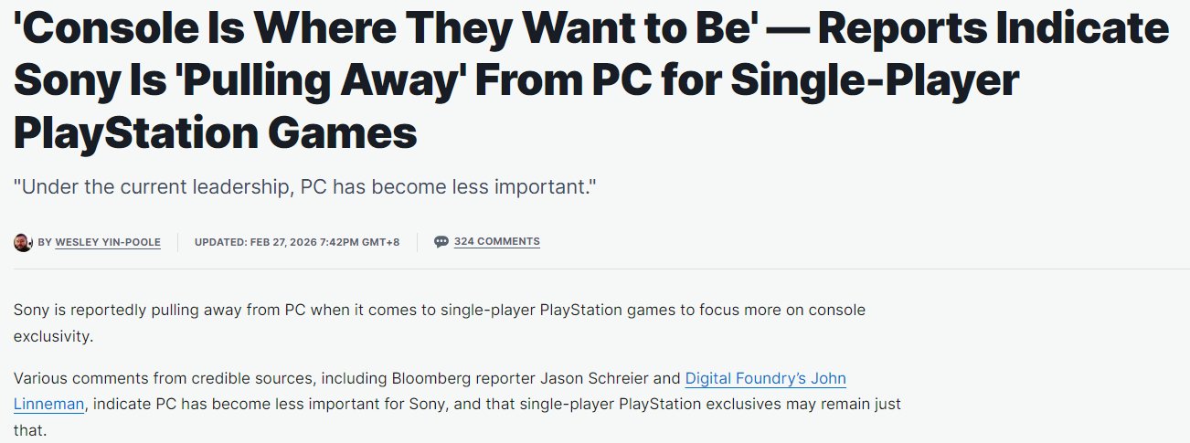1190x443 pixels.
Task: Click the comments speech bubble icon
Action: tap(441, 242)
